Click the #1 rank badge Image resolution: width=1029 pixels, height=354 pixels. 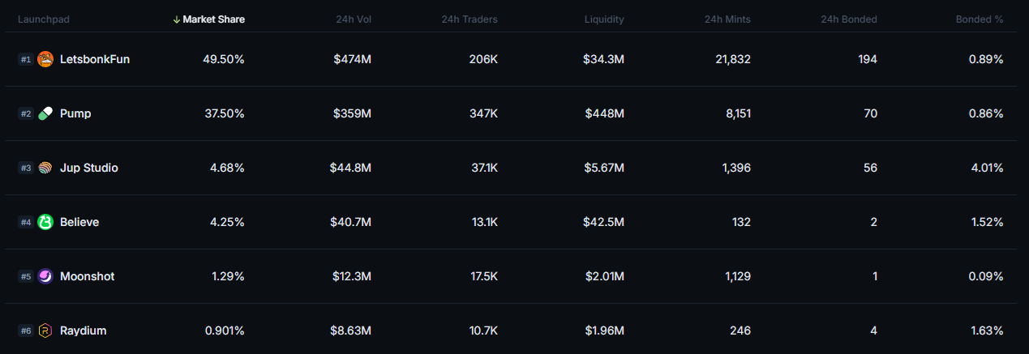pyautogui.click(x=26, y=59)
